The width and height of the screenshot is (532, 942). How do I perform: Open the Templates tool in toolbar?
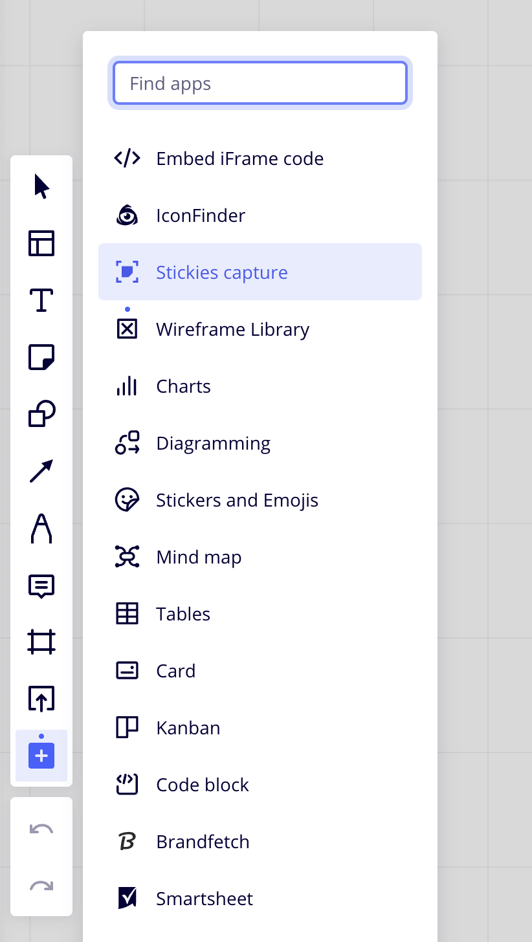pyautogui.click(x=41, y=243)
